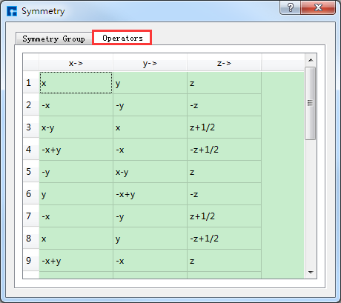341x303 pixels.
Task: Click the scrollbar up arrow
Action: click(311, 60)
